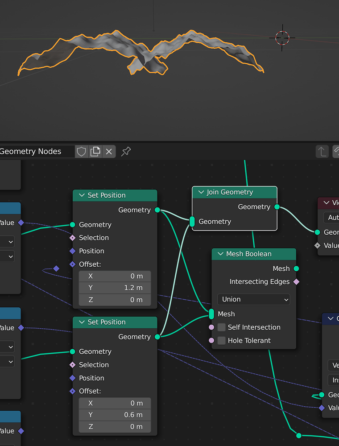
Task: Click top Set Position Selection socket
Action: click(73, 238)
